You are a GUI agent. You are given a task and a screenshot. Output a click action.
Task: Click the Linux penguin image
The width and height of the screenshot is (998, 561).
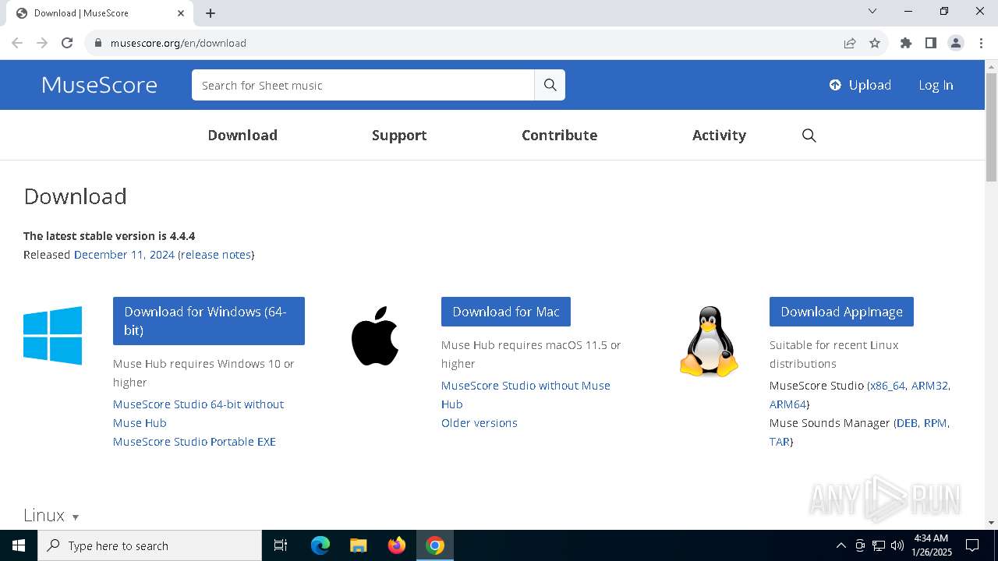[709, 341]
